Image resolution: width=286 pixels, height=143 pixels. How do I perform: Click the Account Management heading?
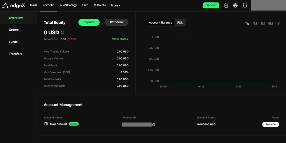pyautogui.click(x=63, y=105)
